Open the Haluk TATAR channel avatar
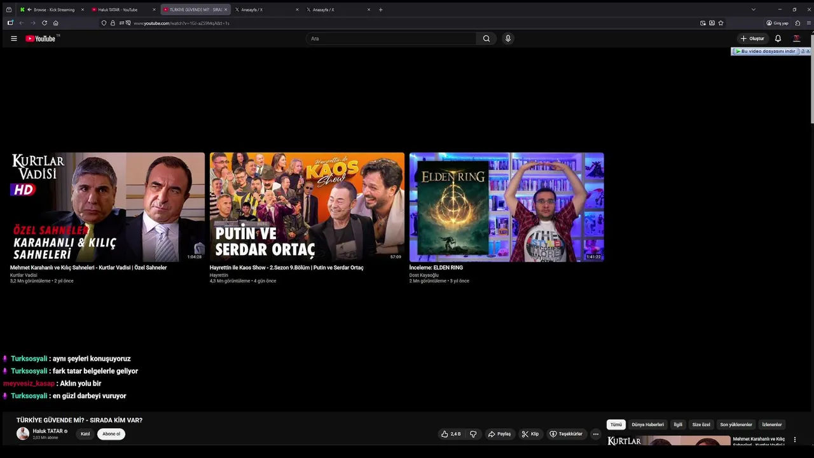Viewport: 814px width, 458px height. coord(23,434)
